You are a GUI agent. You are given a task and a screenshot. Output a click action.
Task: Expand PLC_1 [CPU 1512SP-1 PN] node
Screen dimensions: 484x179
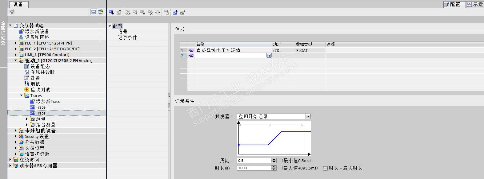[x=16, y=43]
